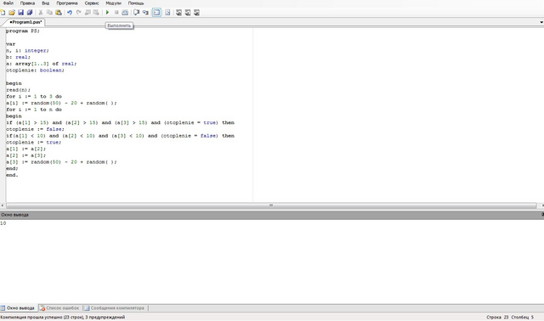
Task: Open the Программа menu
Action: (67, 3)
